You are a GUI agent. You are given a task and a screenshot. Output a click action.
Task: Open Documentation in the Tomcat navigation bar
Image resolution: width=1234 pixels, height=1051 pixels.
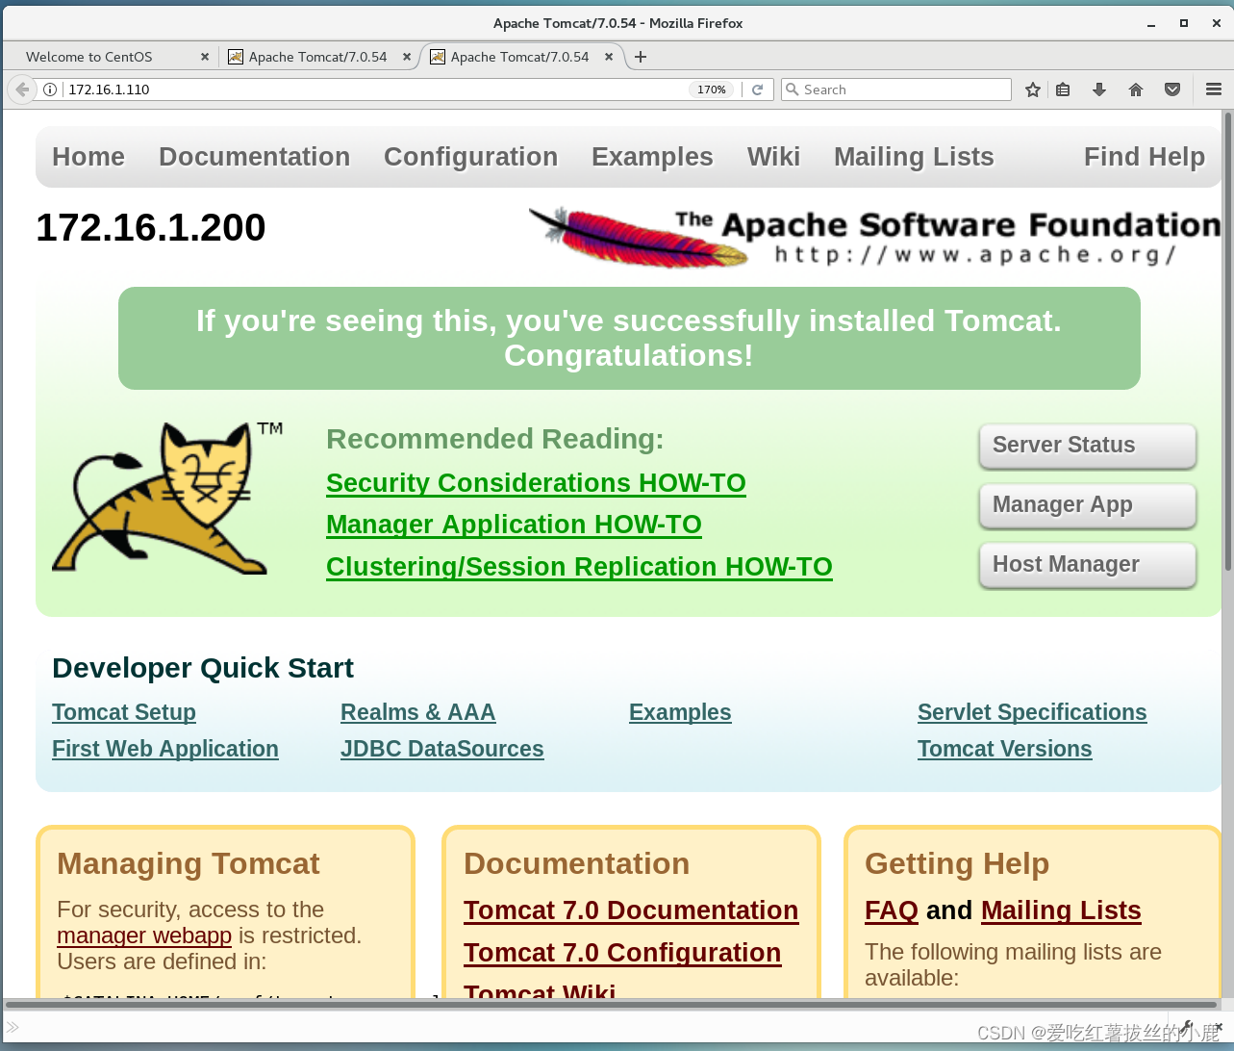point(254,157)
